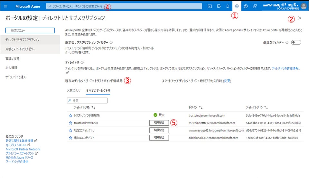This screenshot has height=178, width=309.
Task: Open the help question mark icon
Action: pyautogui.click(x=246, y=6)
